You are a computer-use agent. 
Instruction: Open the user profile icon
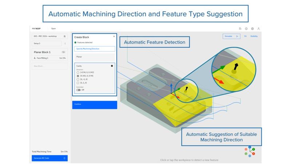pyautogui.click(x=259, y=29)
